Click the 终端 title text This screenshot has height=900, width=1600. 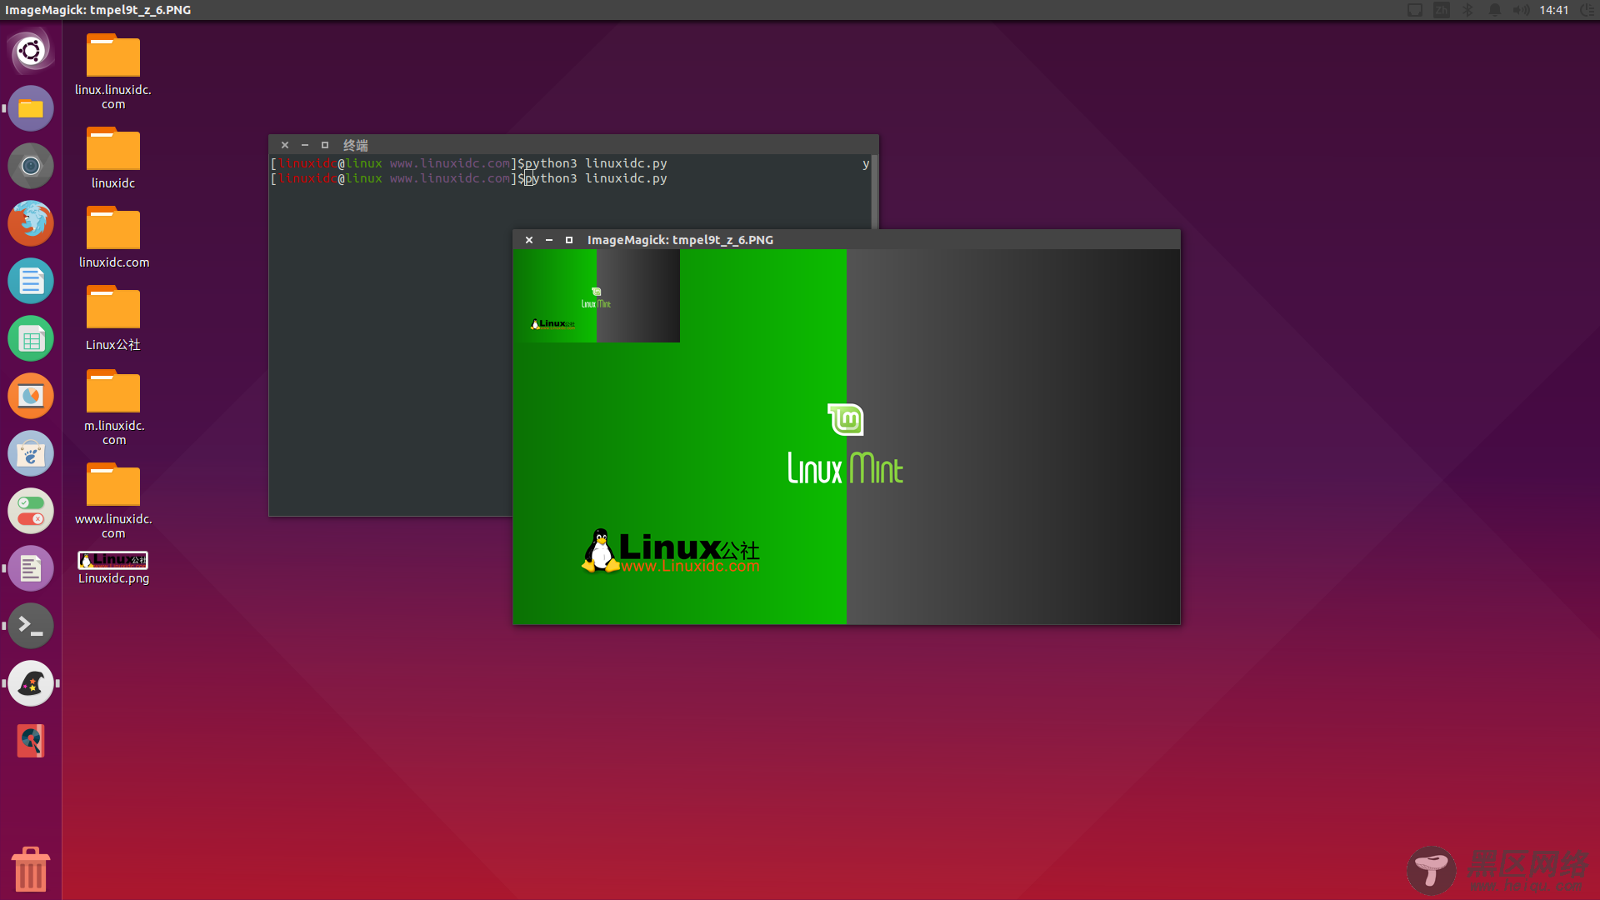pos(356,145)
